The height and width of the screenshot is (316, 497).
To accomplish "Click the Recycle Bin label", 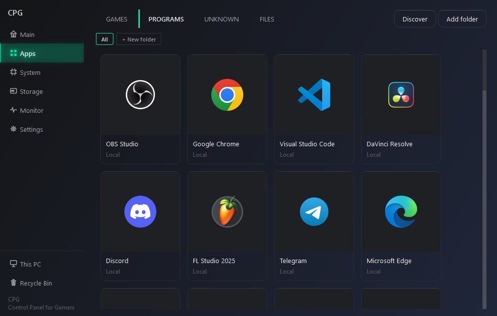I will (x=36, y=284).
